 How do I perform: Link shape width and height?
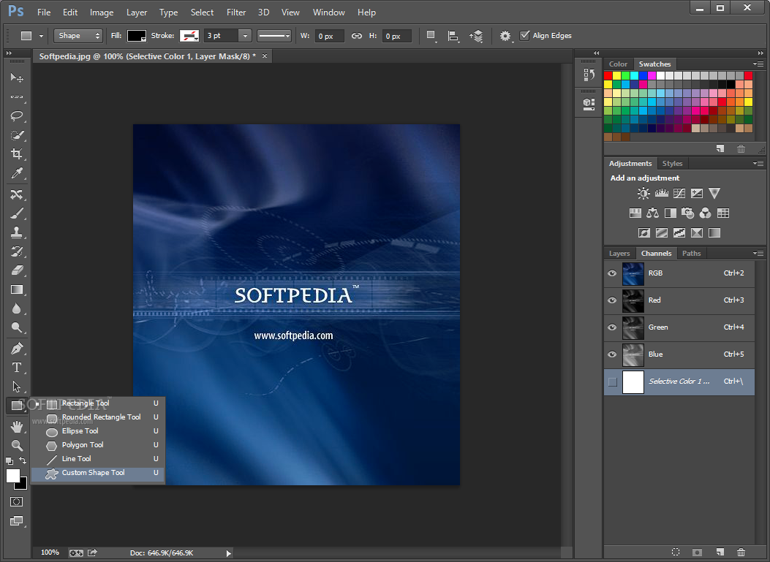coord(357,36)
